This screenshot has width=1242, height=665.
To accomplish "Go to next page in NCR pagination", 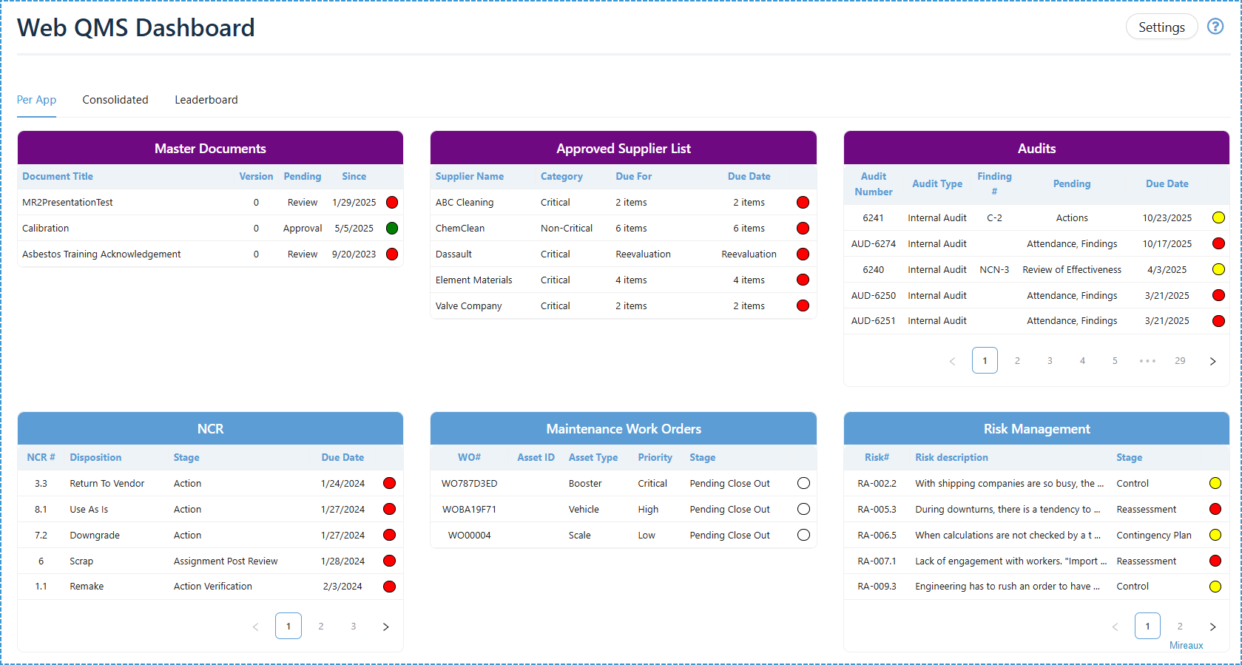I will click(x=385, y=627).
